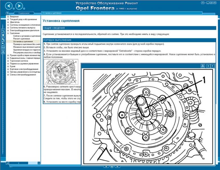Expand Органы управления и эксплуатации node
This screenshot has height=170, width=220.
tap(8, 72)
